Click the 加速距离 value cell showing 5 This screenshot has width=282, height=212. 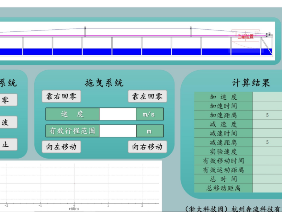[267, 115]
